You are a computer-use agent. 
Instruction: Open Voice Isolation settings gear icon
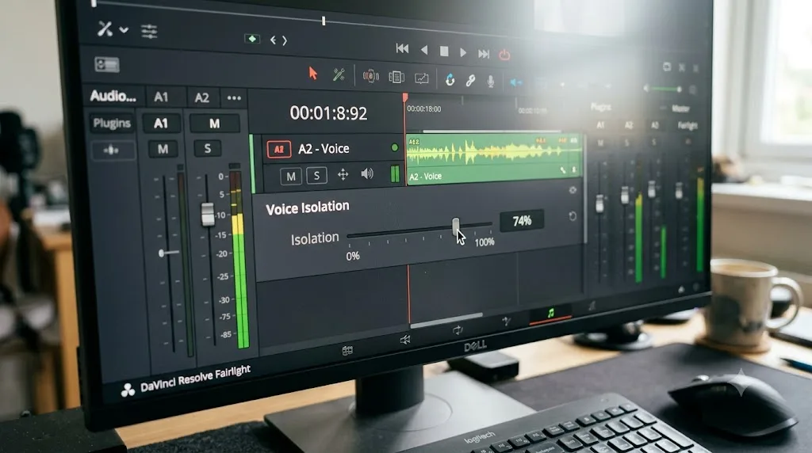click(573, 190)
